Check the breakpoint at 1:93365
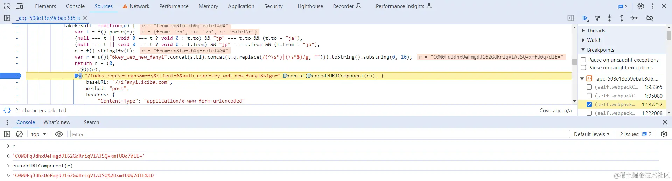The width and height of the screenshot is (672, 181). tap(589, 87)
